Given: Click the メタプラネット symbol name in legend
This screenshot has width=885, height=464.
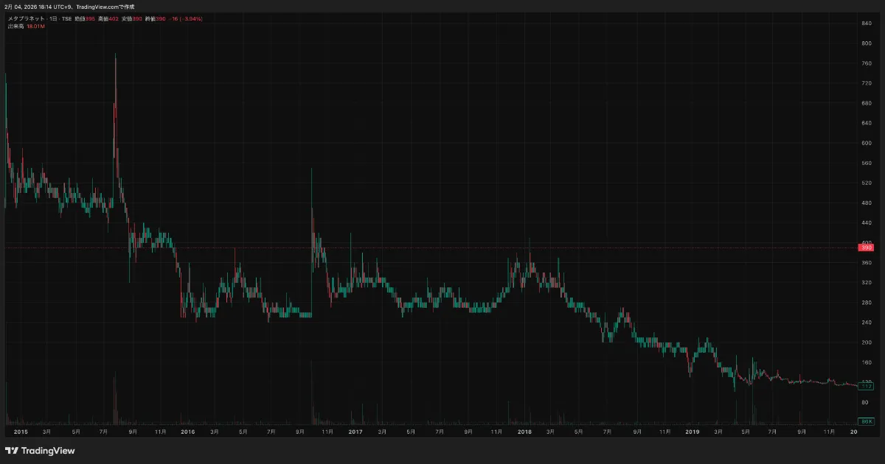Looking at the screenshot, I should coord(26,18).
